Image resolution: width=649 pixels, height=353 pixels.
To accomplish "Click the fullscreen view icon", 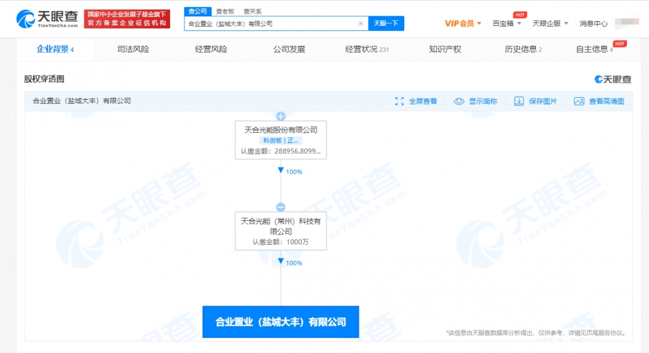I will click(x=400, y=101).
